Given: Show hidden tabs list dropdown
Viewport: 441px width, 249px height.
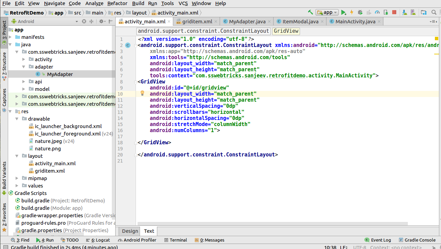Looking at the screenshot, I should click(x=433, y=21).
